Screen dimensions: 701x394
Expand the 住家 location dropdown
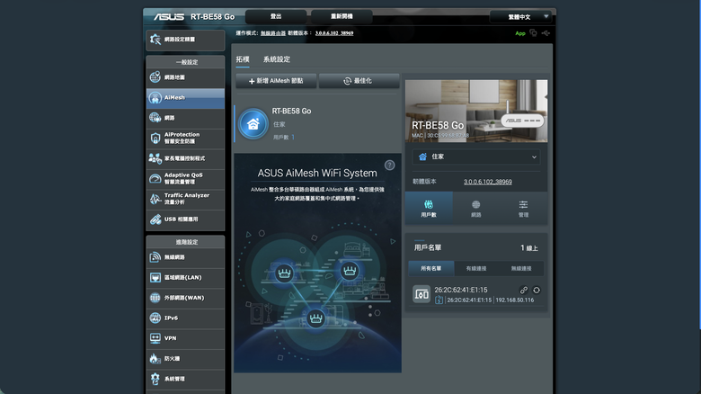[476, 157]
